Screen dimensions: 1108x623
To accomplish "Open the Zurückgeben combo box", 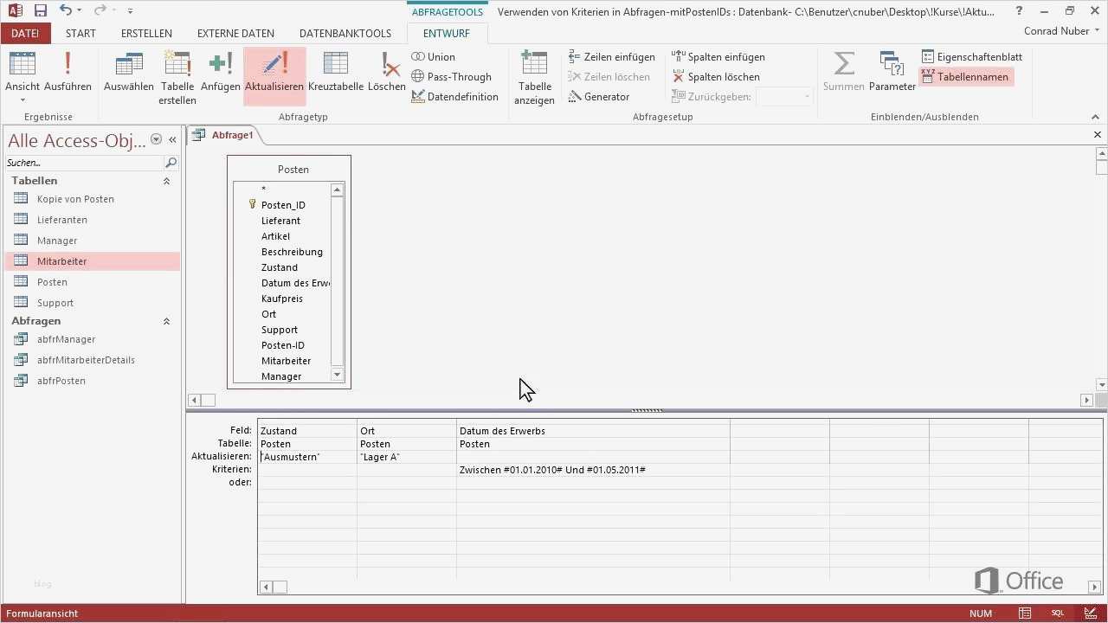I will click(784, 97).
